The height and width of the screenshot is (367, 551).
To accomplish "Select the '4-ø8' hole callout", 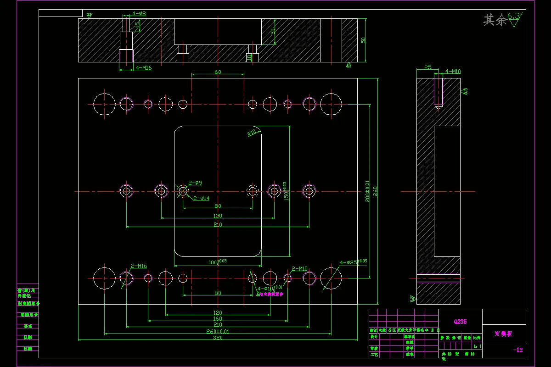I will 139,14.
